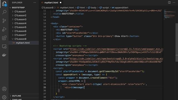Image resolution: width=178 pixels, height=100 pixels.
Task: Select myAlert.html in the file tree
Action: tap(24, 43)
